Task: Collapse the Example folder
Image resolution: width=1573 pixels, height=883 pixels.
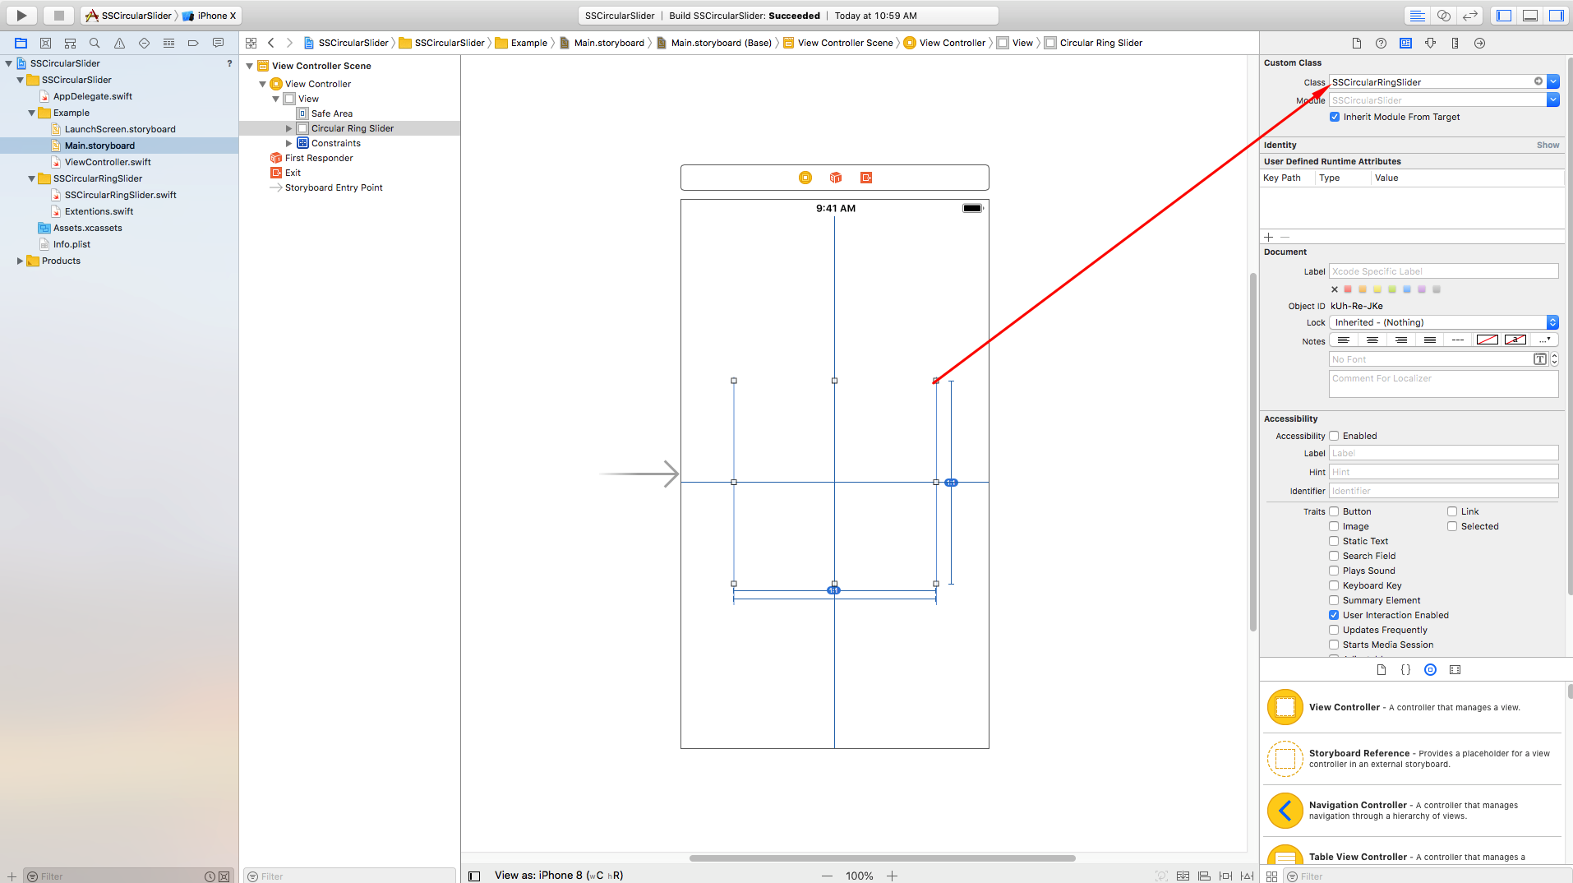Action: pyautogui.click(x=31, y=113)
